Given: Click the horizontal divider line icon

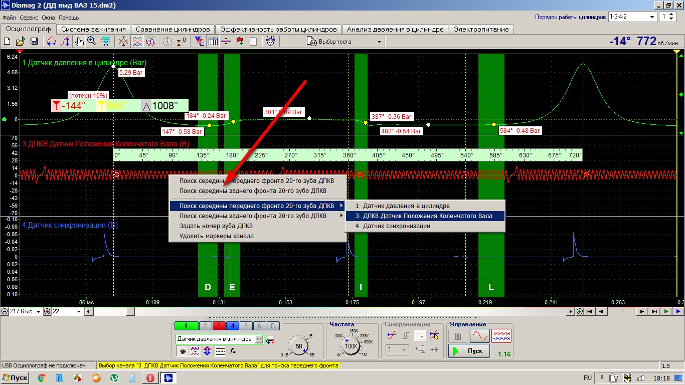Looking at the screenshot, I should point(226,42).
